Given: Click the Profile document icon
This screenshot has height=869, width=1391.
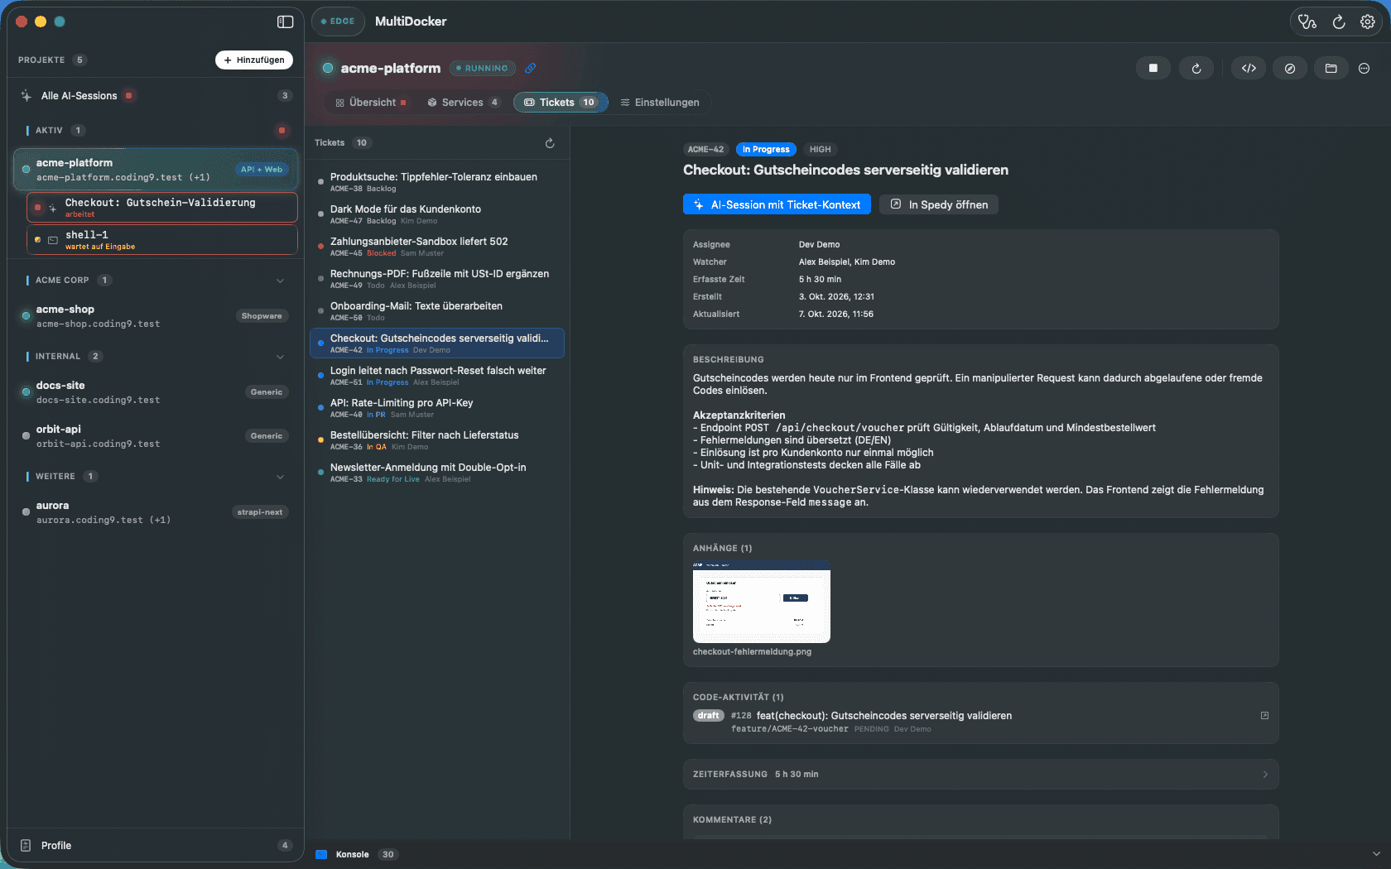Looking at the screenshot, I should (x=26, y=845).
